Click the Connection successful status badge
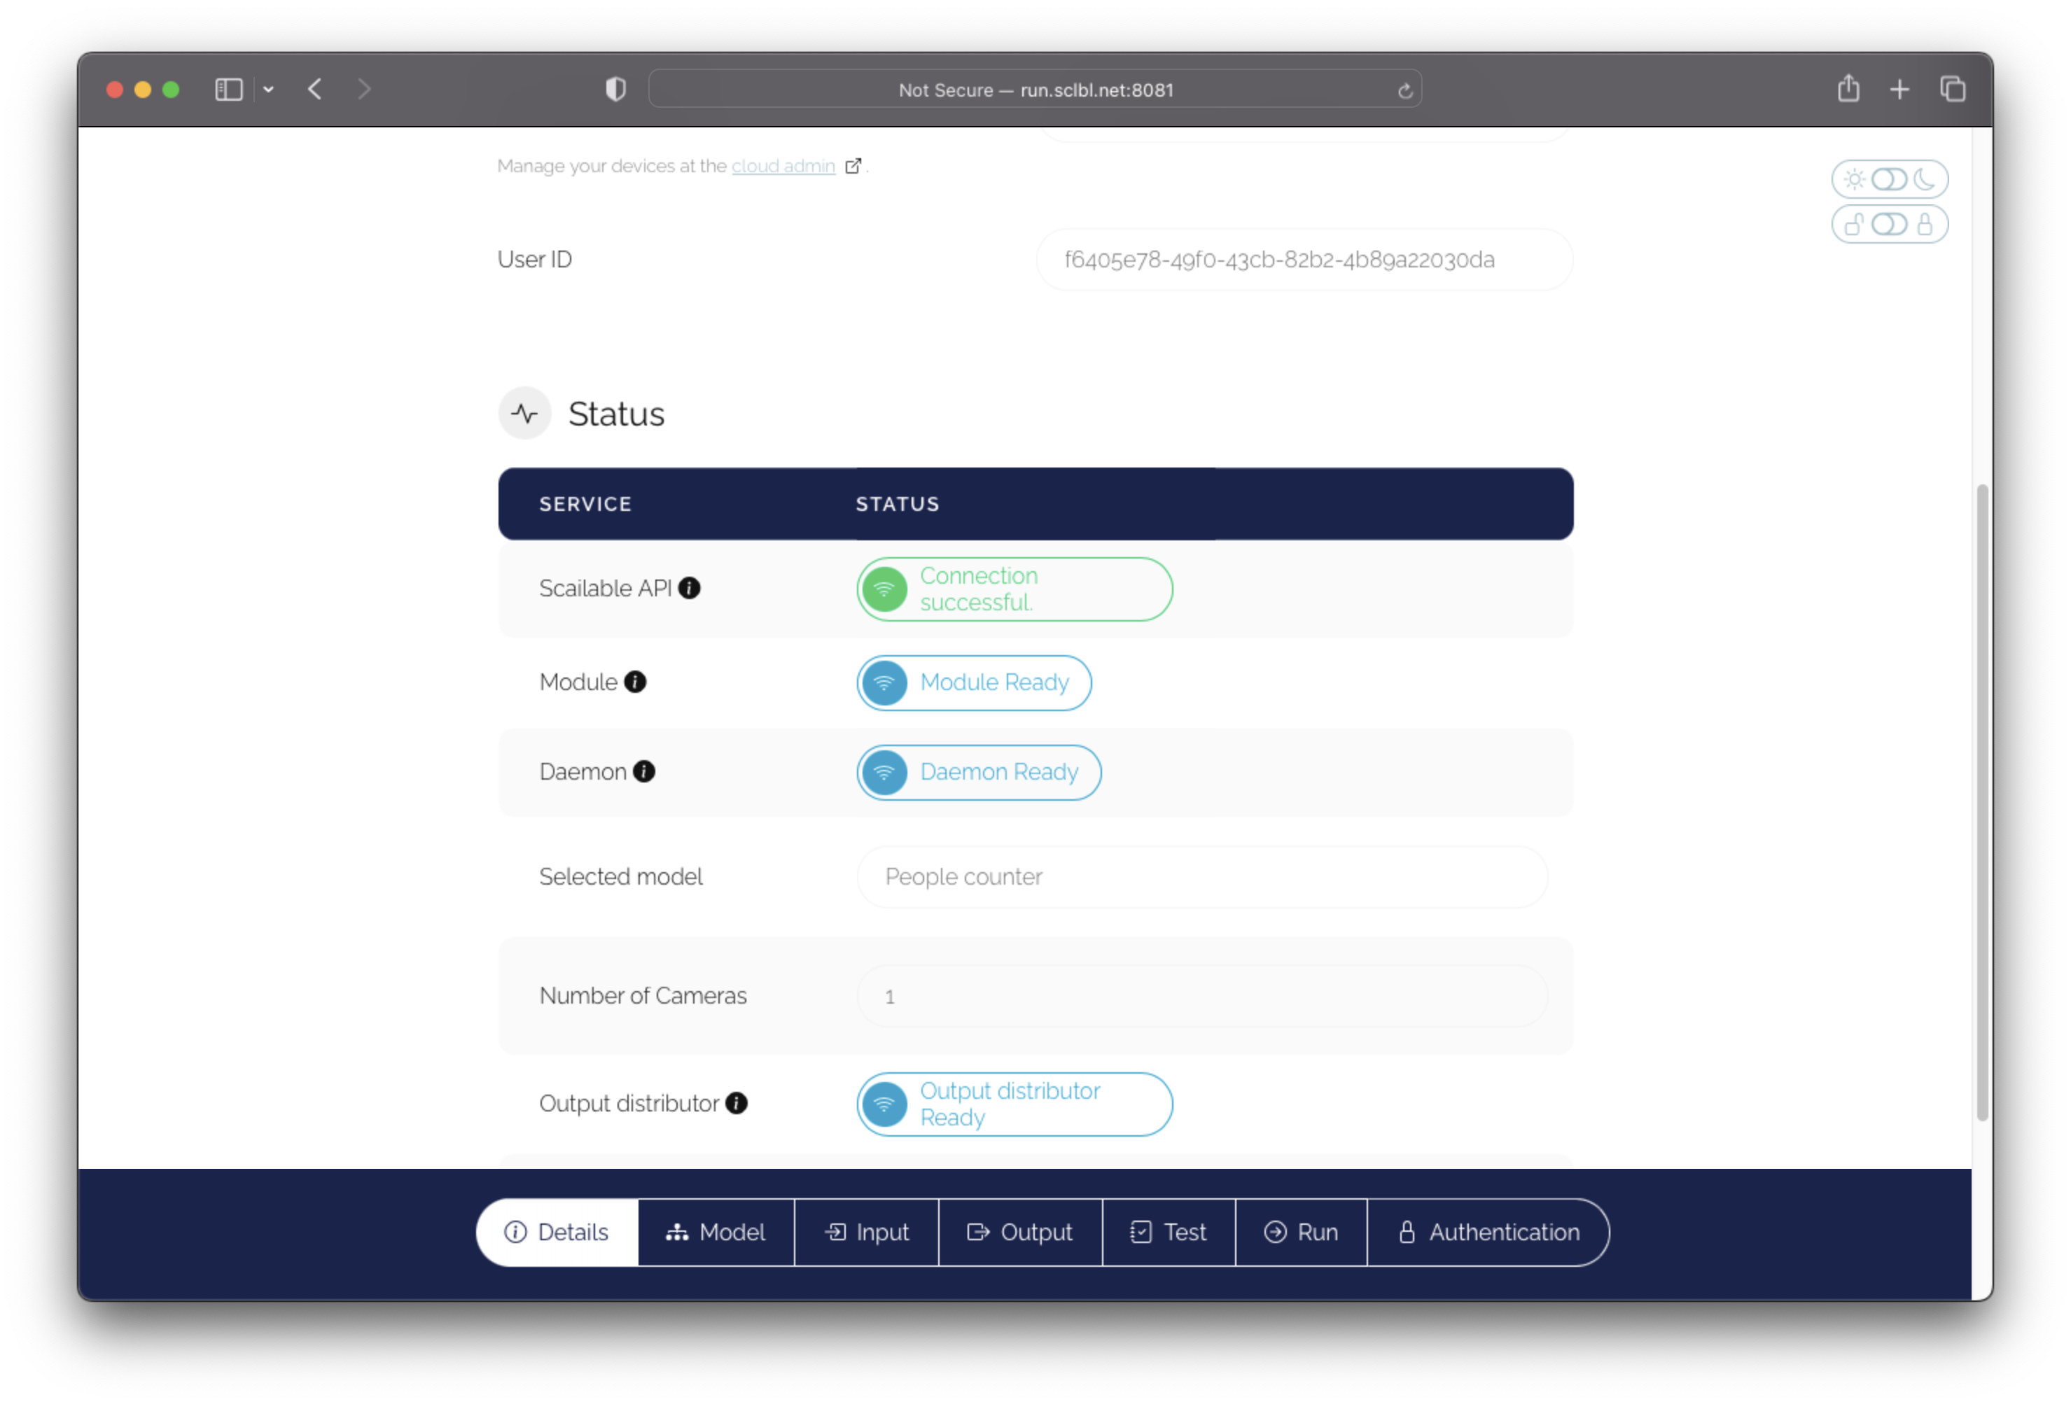Screen dimensions: 2071x1404 pyautogui.click(x=1014, y=589)
